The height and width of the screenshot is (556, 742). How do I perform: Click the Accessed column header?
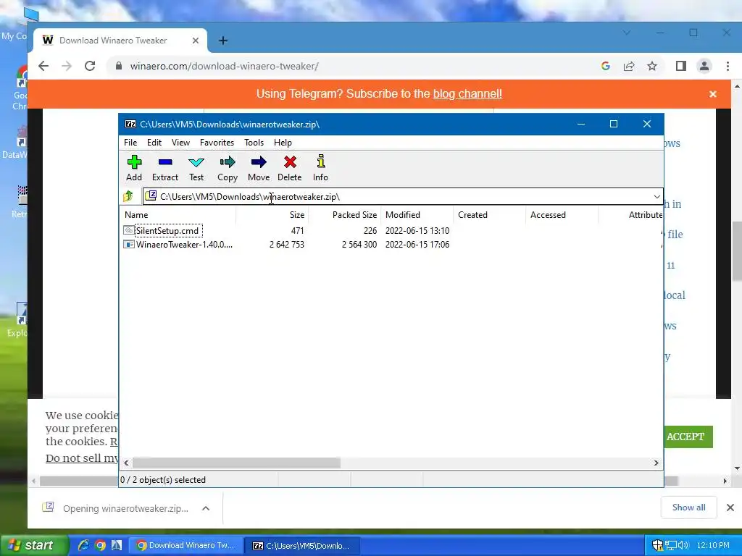coord(562,214)
